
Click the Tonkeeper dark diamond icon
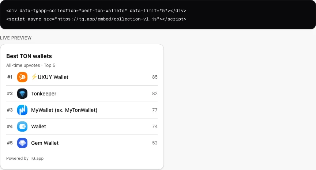(x=22, y=94)
